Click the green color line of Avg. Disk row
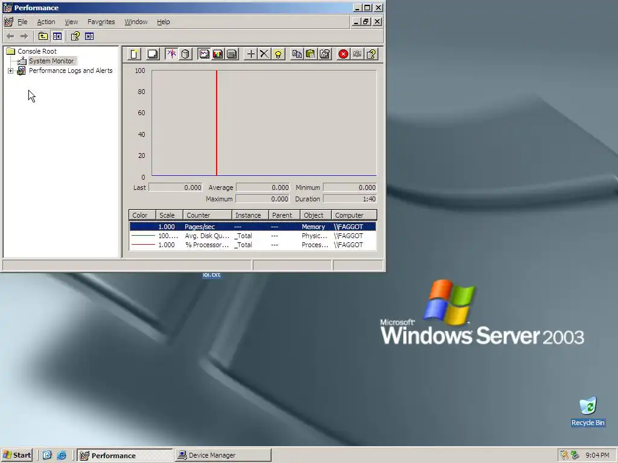 coord(143,236)
